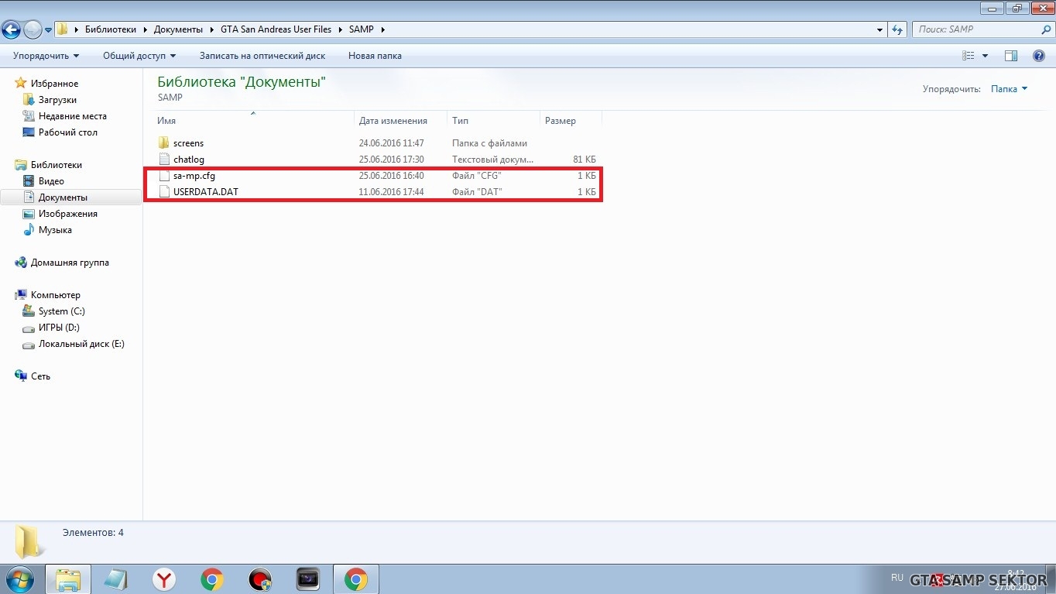Click the date 24.06.2016 11:47
The width and height of the screenshot is (1056, 594).
click(x=391, y=143)
